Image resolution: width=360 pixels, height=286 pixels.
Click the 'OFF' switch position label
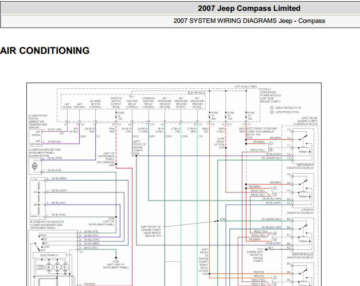pos(42,250)
